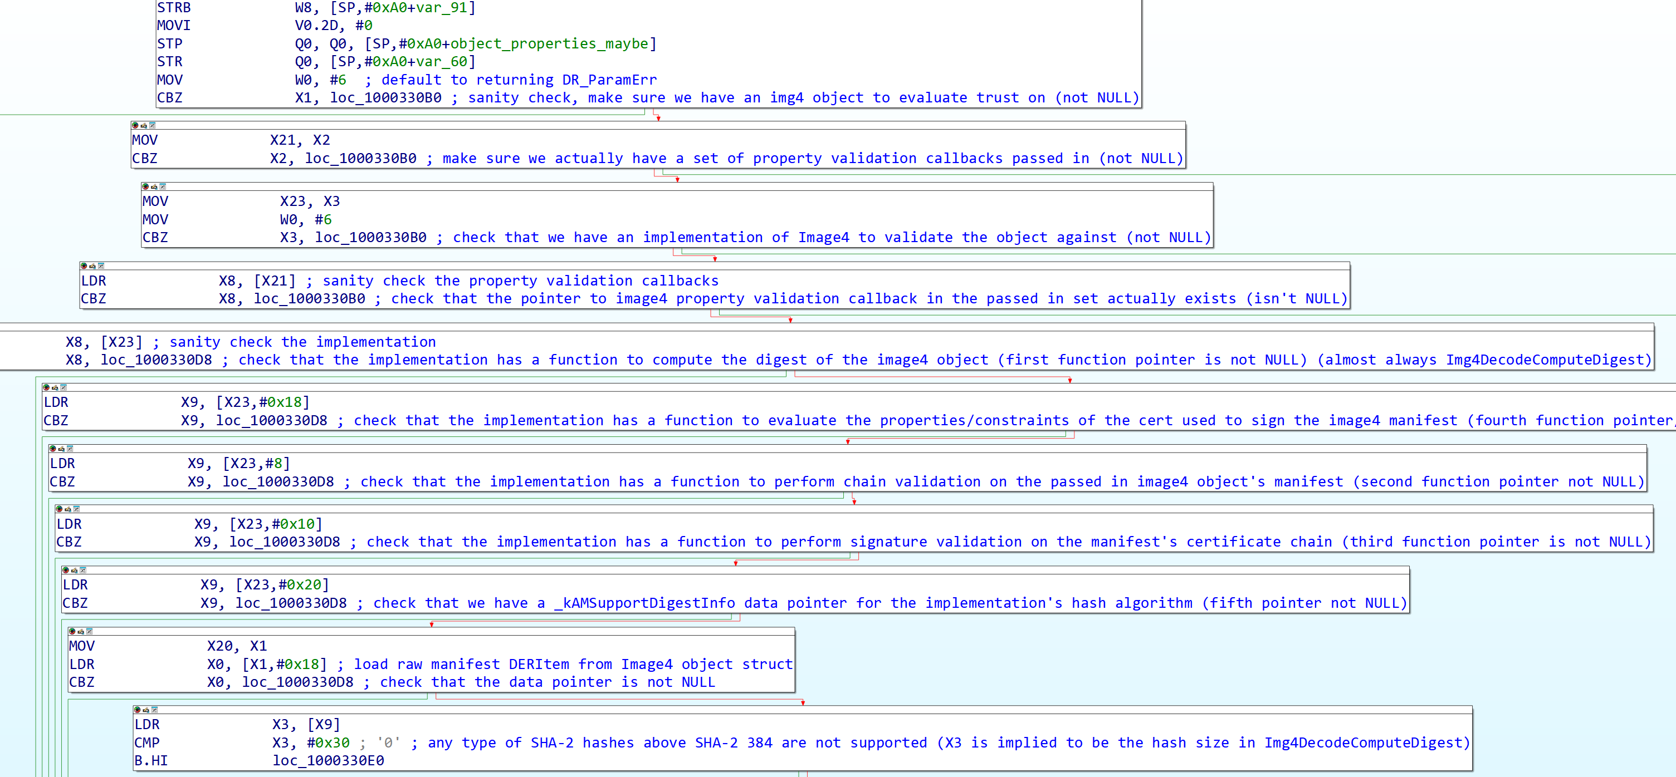Click the var_60 operand in the STR instruction

pyautogui.click(x=442, y=62)
